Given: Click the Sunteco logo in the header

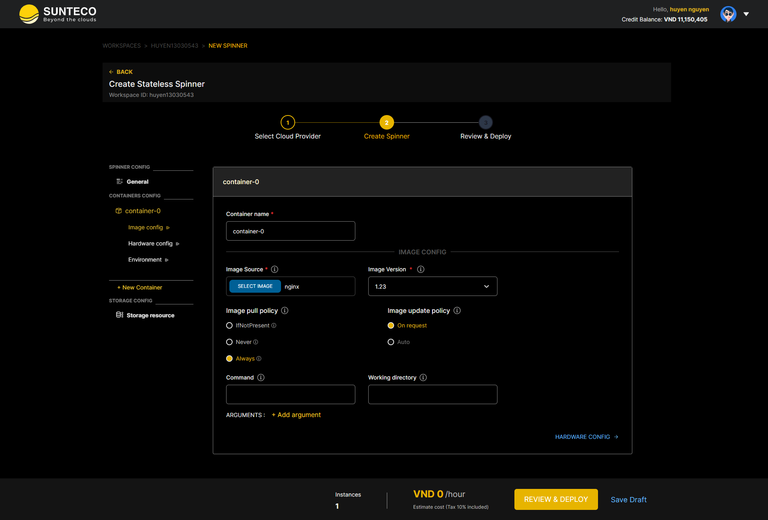Looking at the screenshot, I should tap(57, 14).
